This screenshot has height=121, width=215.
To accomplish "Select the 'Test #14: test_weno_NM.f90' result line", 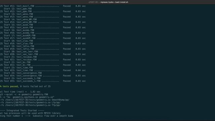I will (43, 22).
